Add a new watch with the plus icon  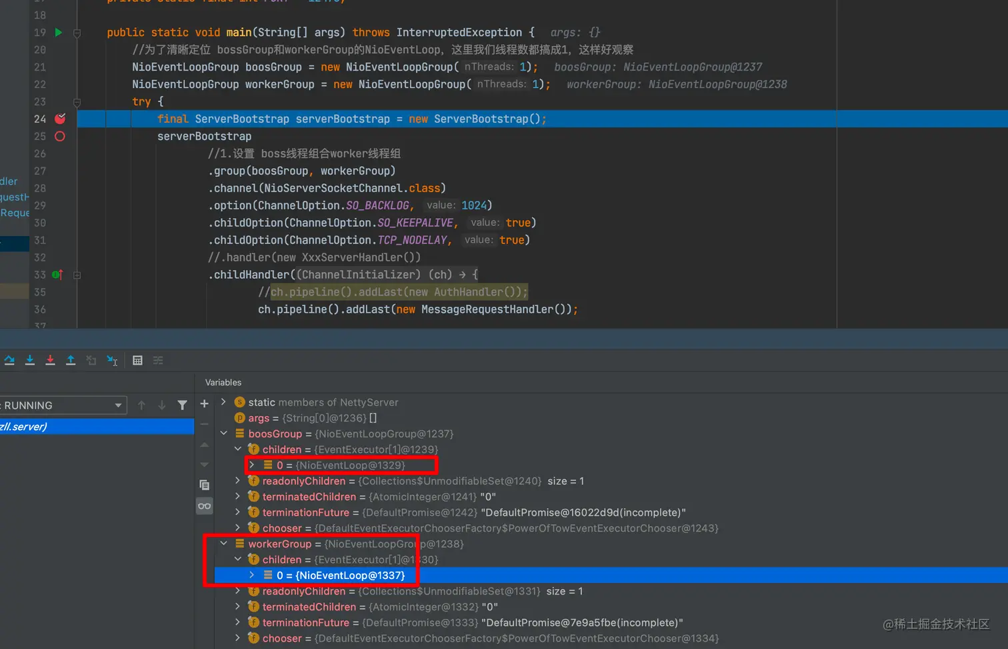205,404
